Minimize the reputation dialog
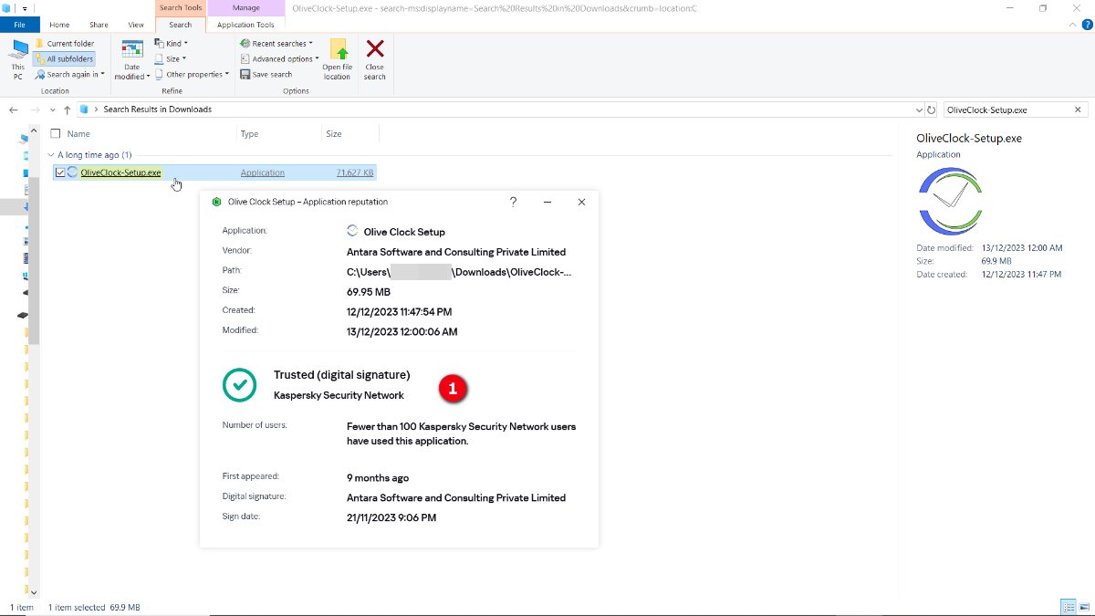1095x616 pixels. tap(547, 202)
